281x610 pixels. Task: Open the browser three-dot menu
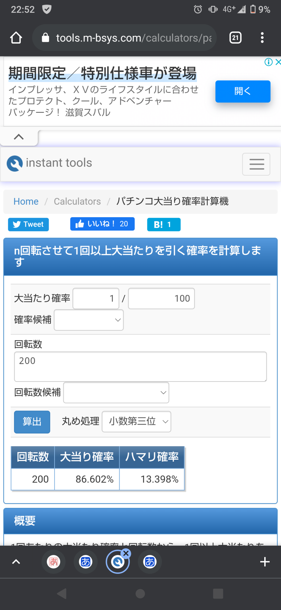[x=262, y=38]
